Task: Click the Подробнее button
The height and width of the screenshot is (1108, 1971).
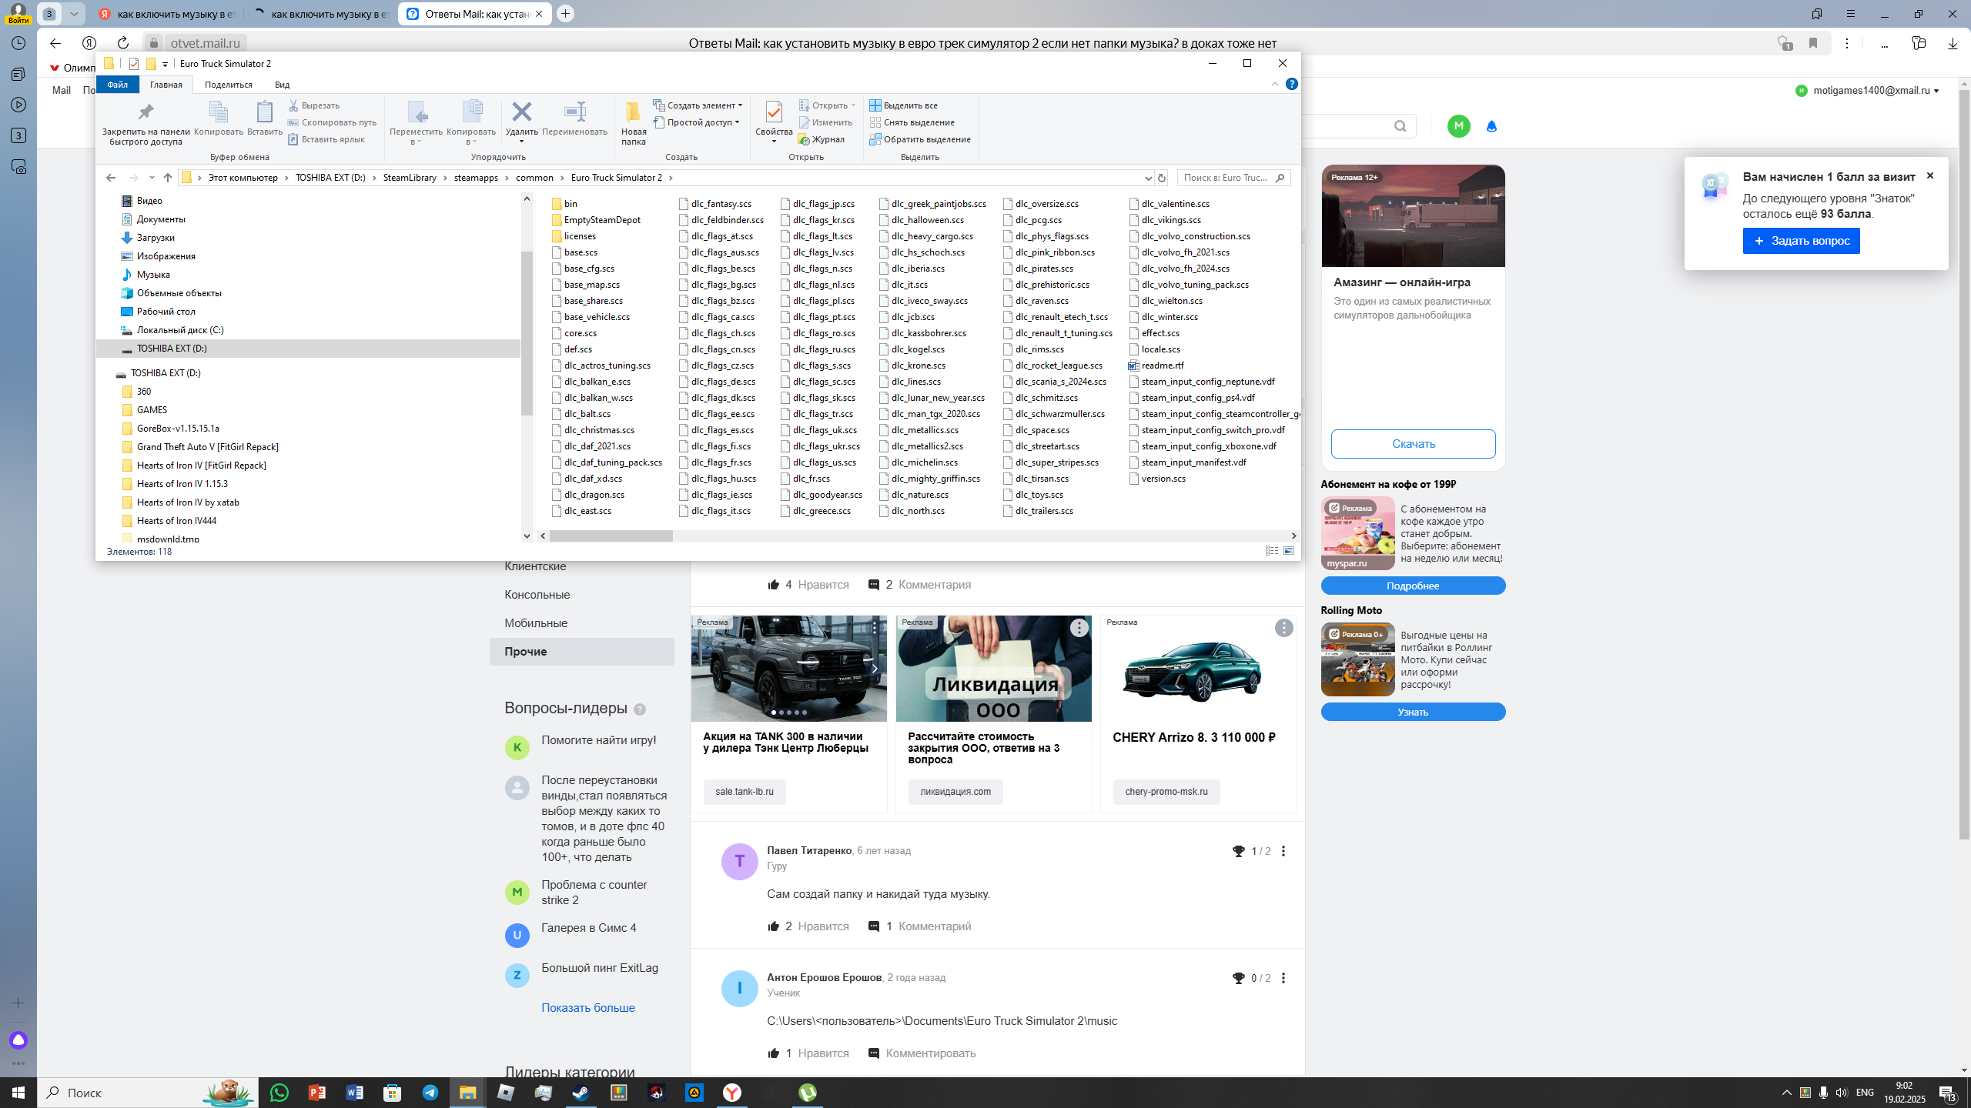Action: point(1413,586)
